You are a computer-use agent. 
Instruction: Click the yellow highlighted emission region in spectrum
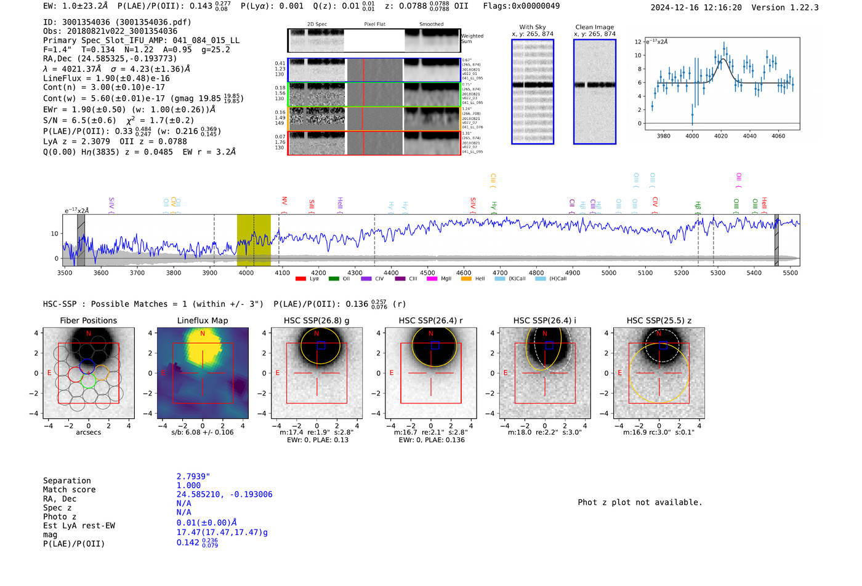click(254, 240)
